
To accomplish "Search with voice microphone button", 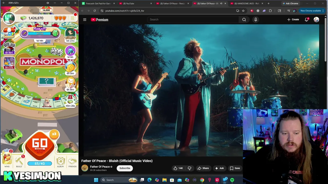I will pyautogui.click(x=255, y=19).
